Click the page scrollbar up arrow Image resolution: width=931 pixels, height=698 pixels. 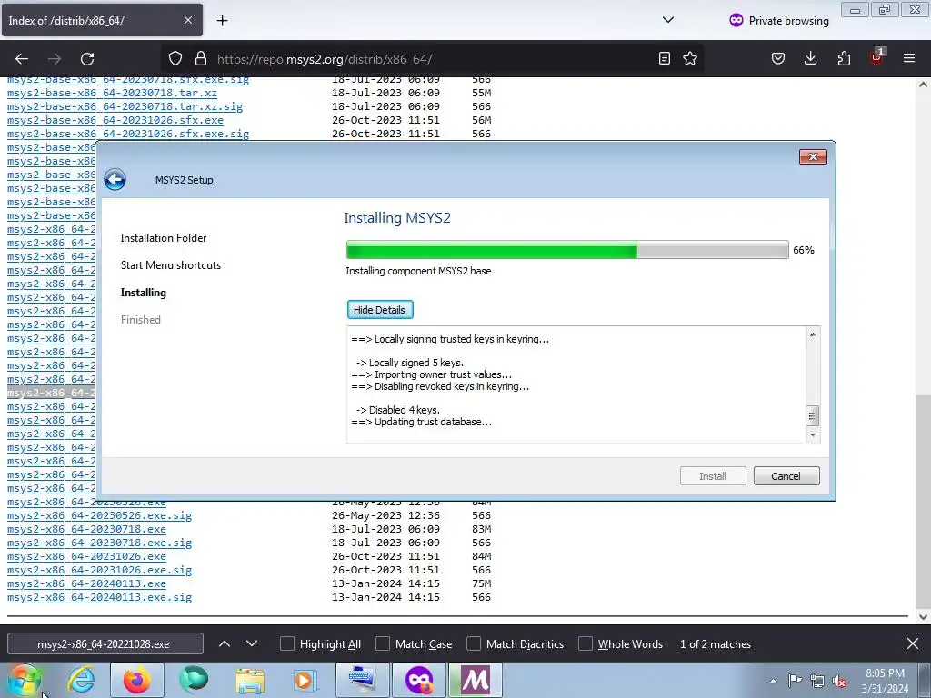click(x=924, y=85)
